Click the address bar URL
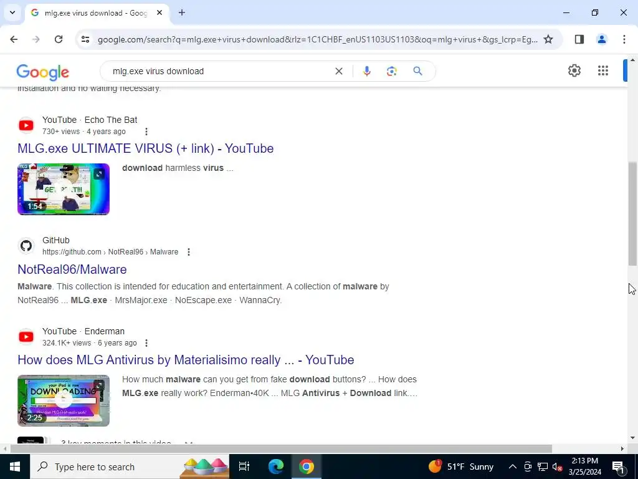This screenshot has width=638, height=479. [317, 39]
